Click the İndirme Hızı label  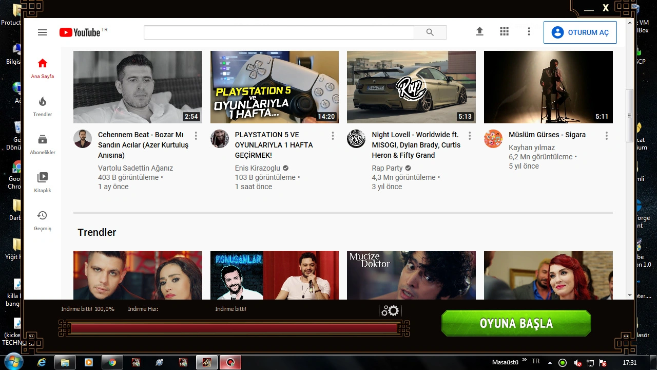(x=143, y=309)
